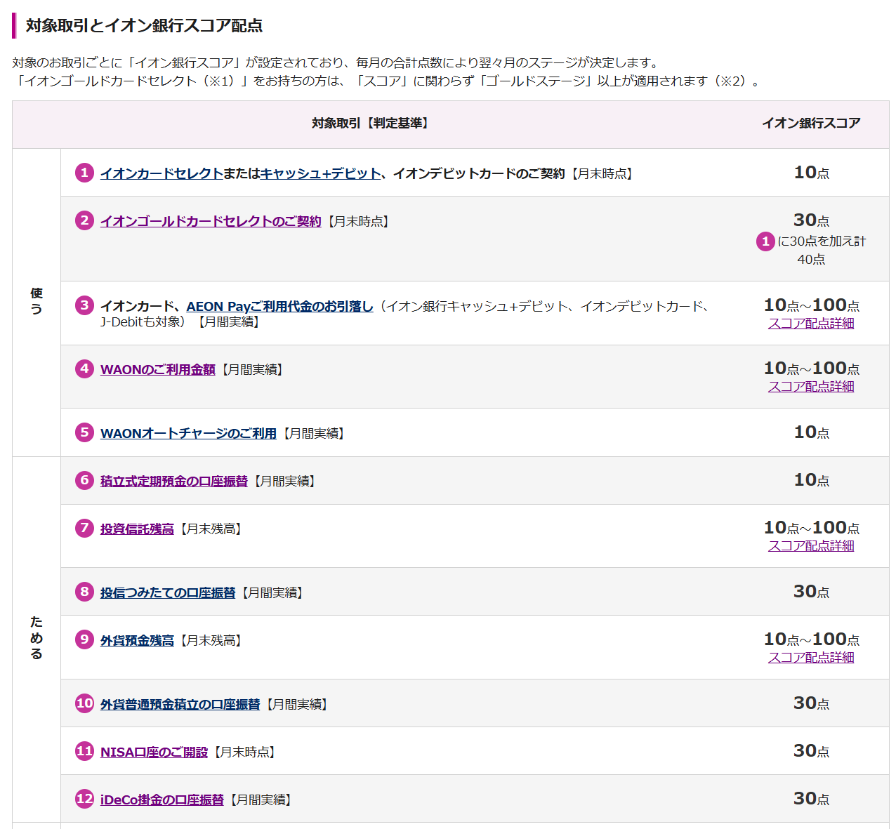View スコア配点詳細 for the 投資信託残高 row

click(x=811, y=546)
